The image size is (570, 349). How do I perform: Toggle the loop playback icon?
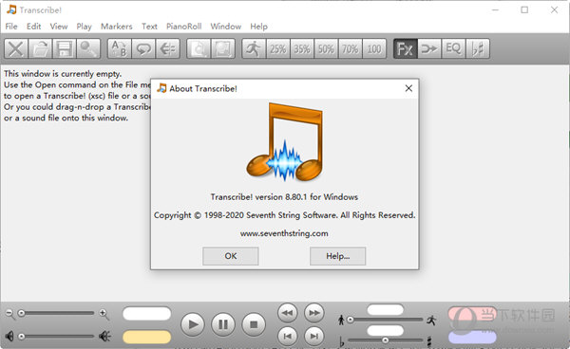[x=143, y=48]
